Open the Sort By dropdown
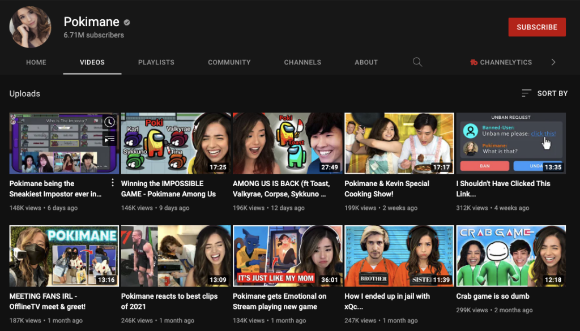Viewport: 580px width, 331px height. click(544, 93)
